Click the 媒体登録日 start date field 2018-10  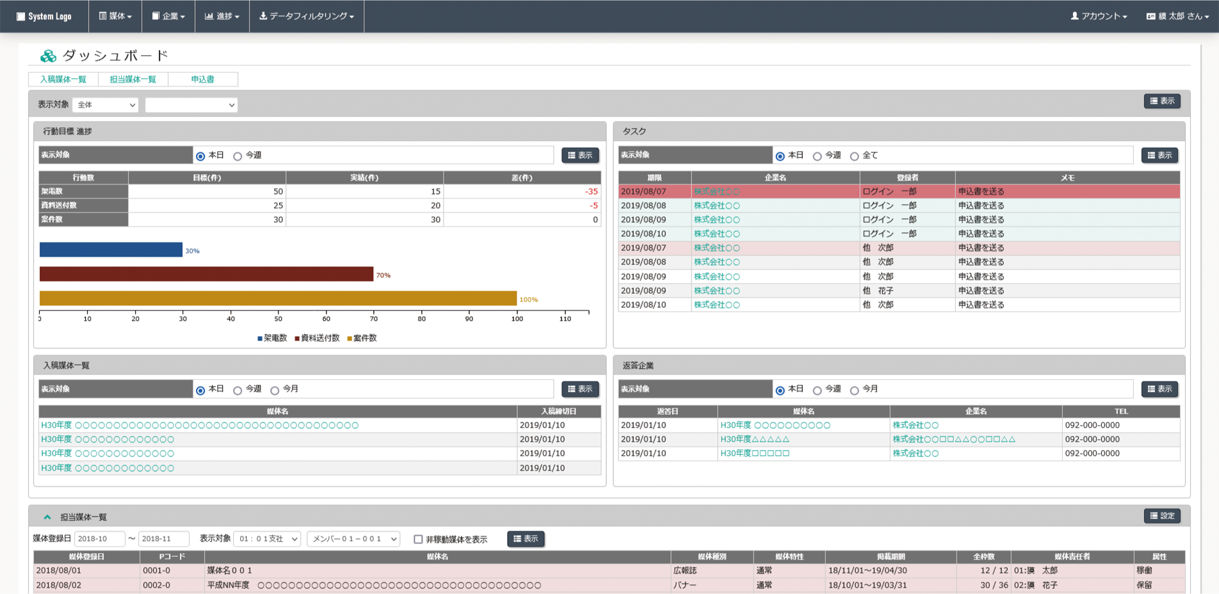99,539
